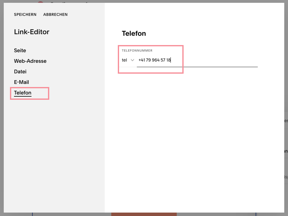The image size is (288, 216).
Task: Save the link with SPEICHERN
Action: (25, 14)
